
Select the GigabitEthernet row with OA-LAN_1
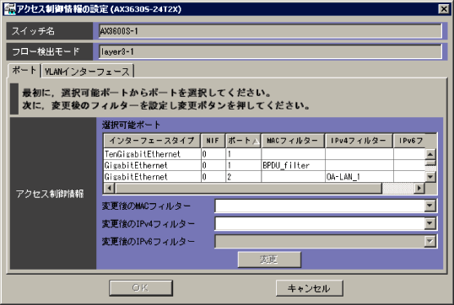tap(264, 177)
